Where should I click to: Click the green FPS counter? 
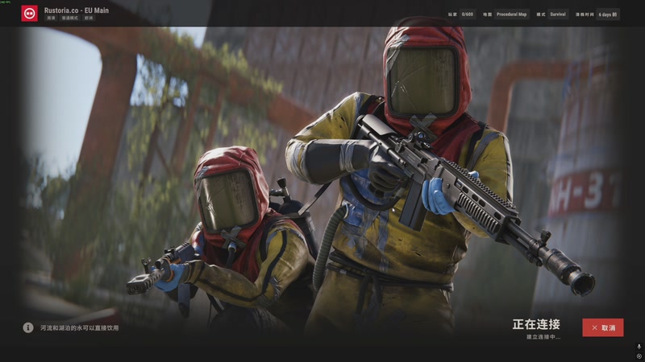6,2
